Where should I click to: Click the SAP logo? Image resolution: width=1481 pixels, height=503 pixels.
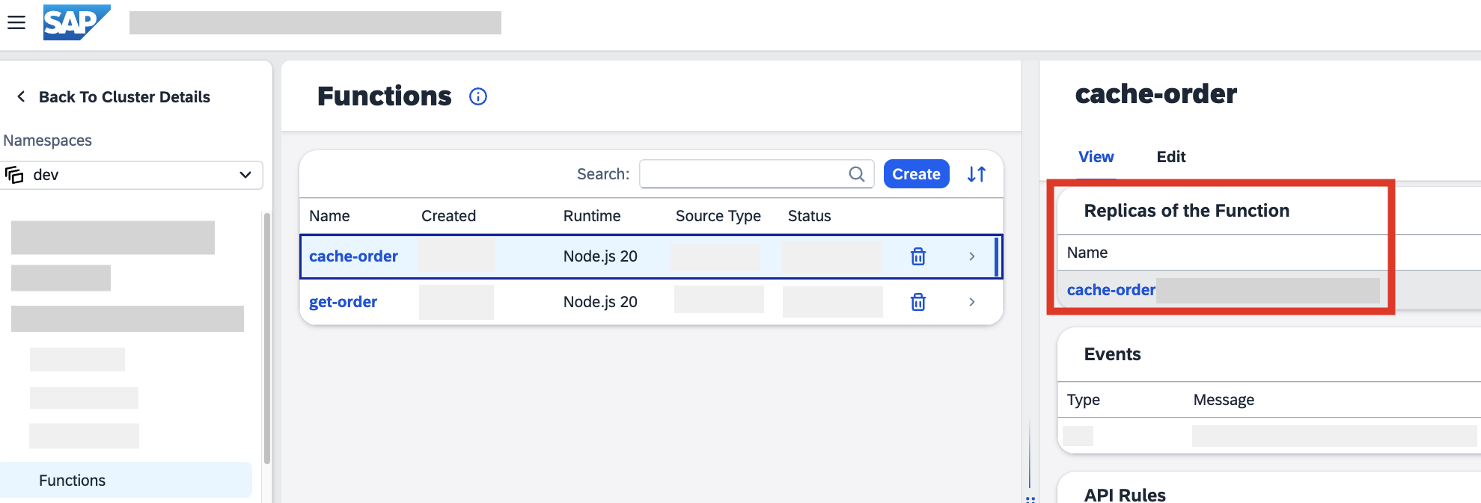76,22
